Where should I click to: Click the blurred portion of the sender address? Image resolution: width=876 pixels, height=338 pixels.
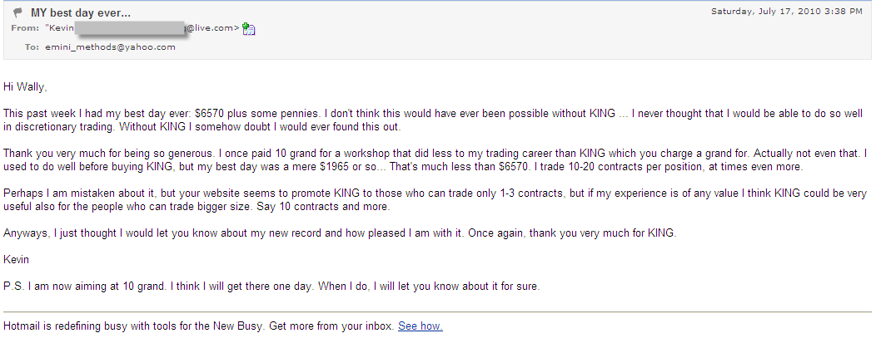(x=130, y=28)
